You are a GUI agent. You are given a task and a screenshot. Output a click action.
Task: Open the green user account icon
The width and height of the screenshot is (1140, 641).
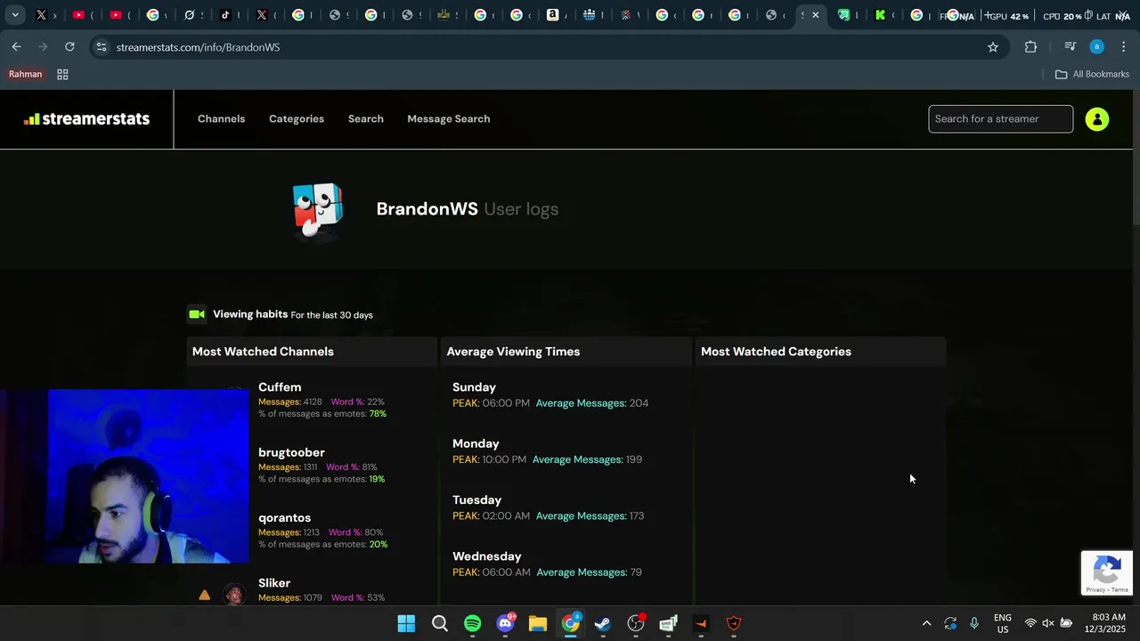pos(1097,118)
